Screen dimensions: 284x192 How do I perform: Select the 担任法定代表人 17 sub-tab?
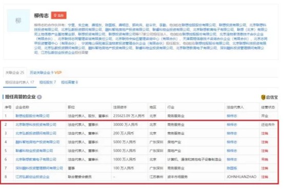point(19,82)
